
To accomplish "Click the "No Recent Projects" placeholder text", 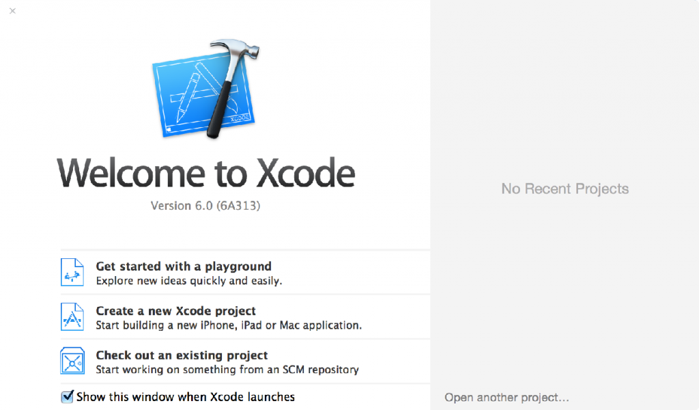I will click(565, 189).
